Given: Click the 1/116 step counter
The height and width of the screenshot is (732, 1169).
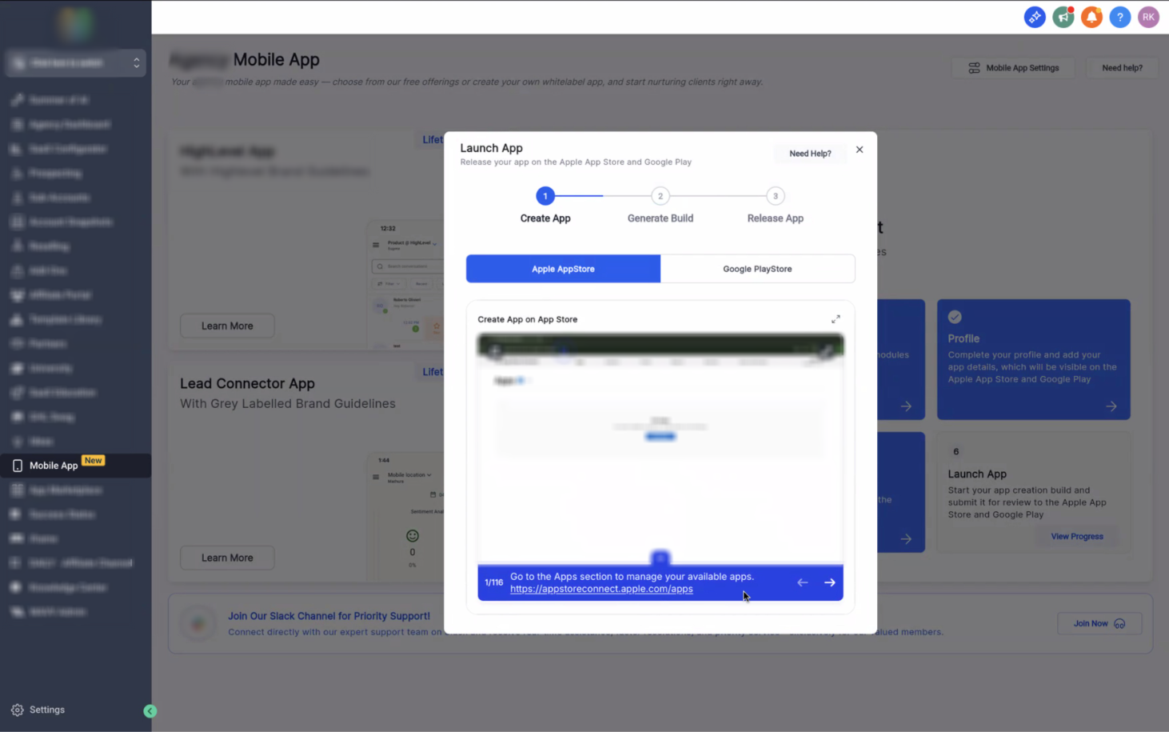Looking at the screenshot, I should 494,582.
